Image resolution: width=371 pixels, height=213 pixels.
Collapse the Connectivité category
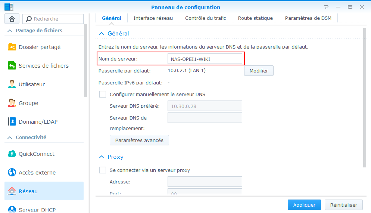coord(10,138)
